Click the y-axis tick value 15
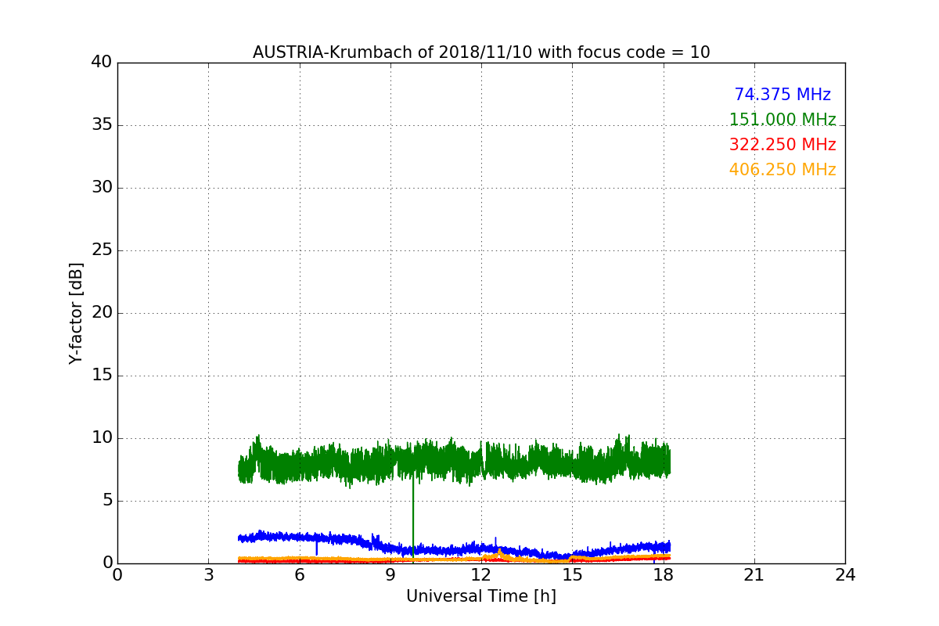The image size is (939, 626). (x=102, y=376)
